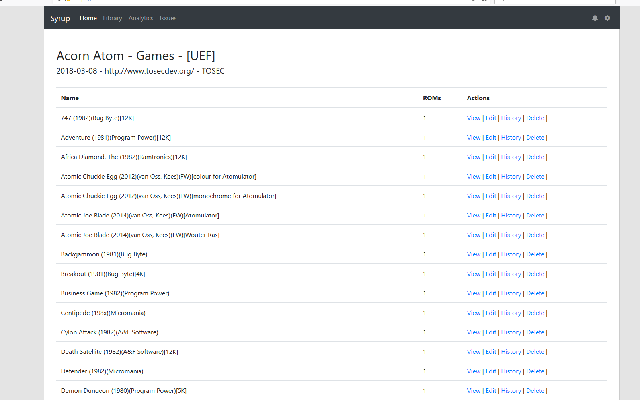The height and width of the screenshot is (400, 640).
Task: Open the Library nav item
Action: [113, 18]
